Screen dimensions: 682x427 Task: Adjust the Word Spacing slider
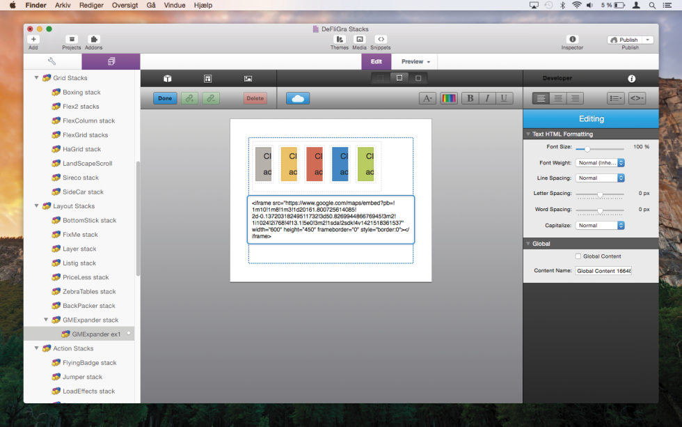600,211
